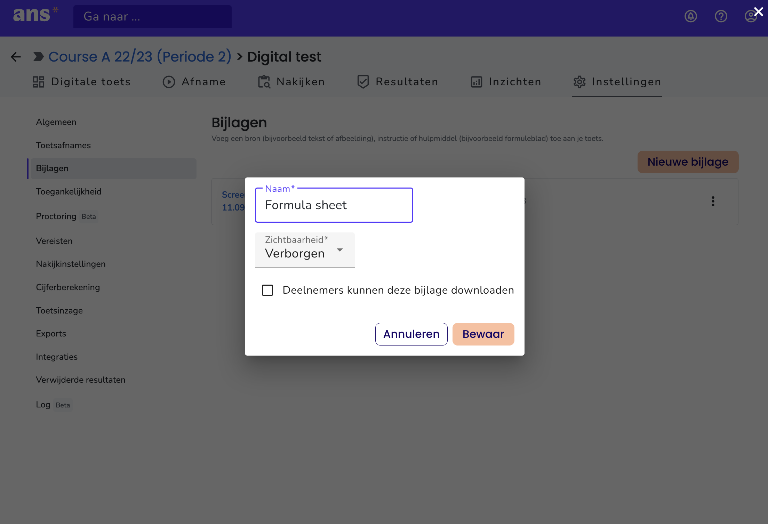Open the Course A 22/23 (Periode 2) link

(140, 56)
